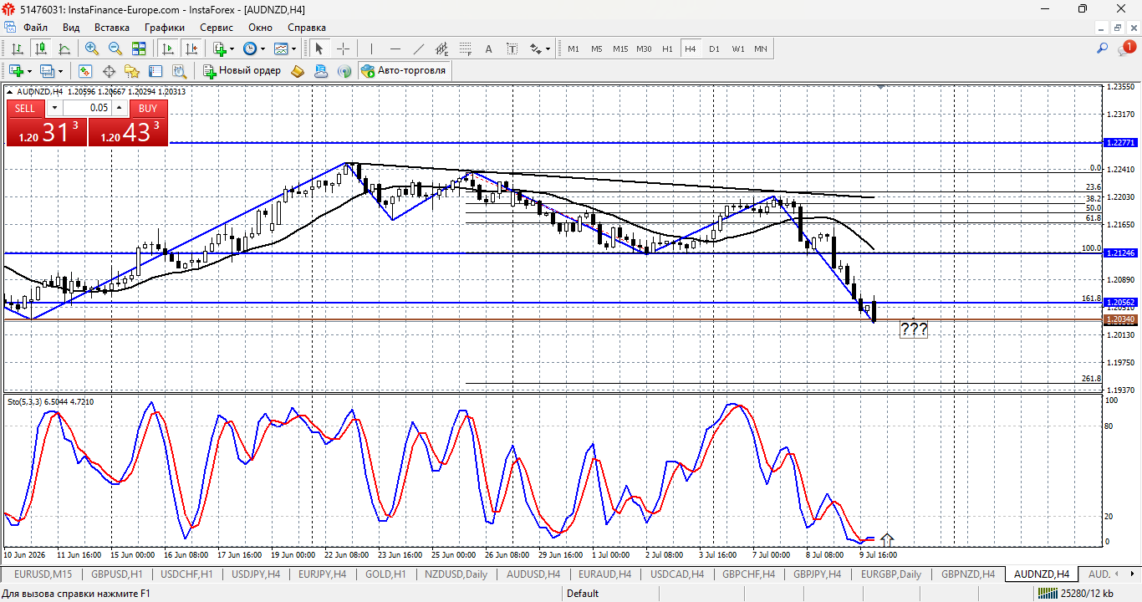Select the vertical line drawing tool
1142x602 pixels.
point(372,48)
